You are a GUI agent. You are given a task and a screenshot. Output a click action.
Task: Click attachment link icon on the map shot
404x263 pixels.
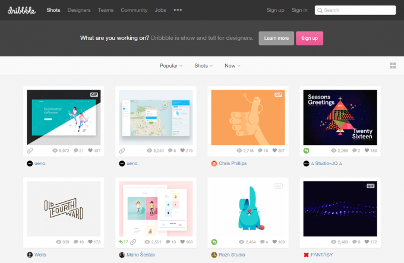[122, 151]
